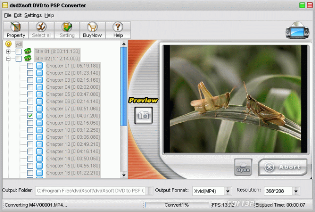Viewport: 315px width, 212px height.
Task: Click the tree scrollbar down arrow
Action: point(124,175)
